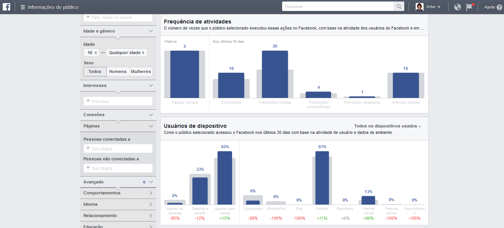
Task: Click the flag icon with red badge
Action: (469, 7)
